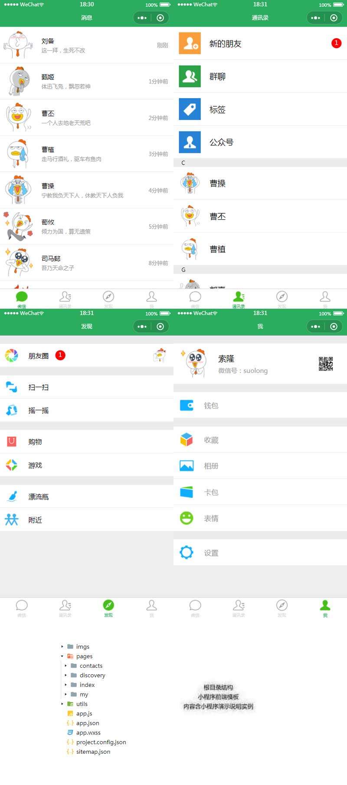Go to 发现 tab on the 我 screen

pyautogui.click(x=282, y=608)
